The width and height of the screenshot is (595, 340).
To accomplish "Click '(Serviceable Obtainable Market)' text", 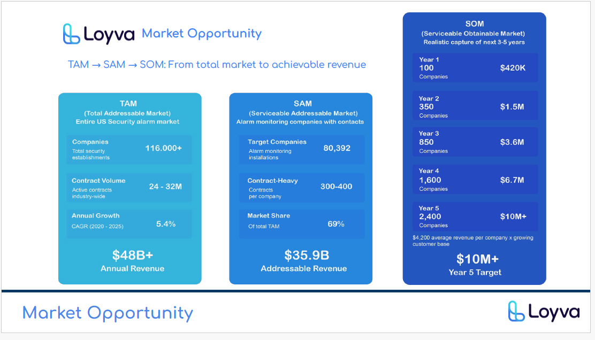I will 473,33.
